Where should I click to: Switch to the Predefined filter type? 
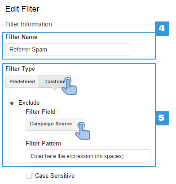22,81
